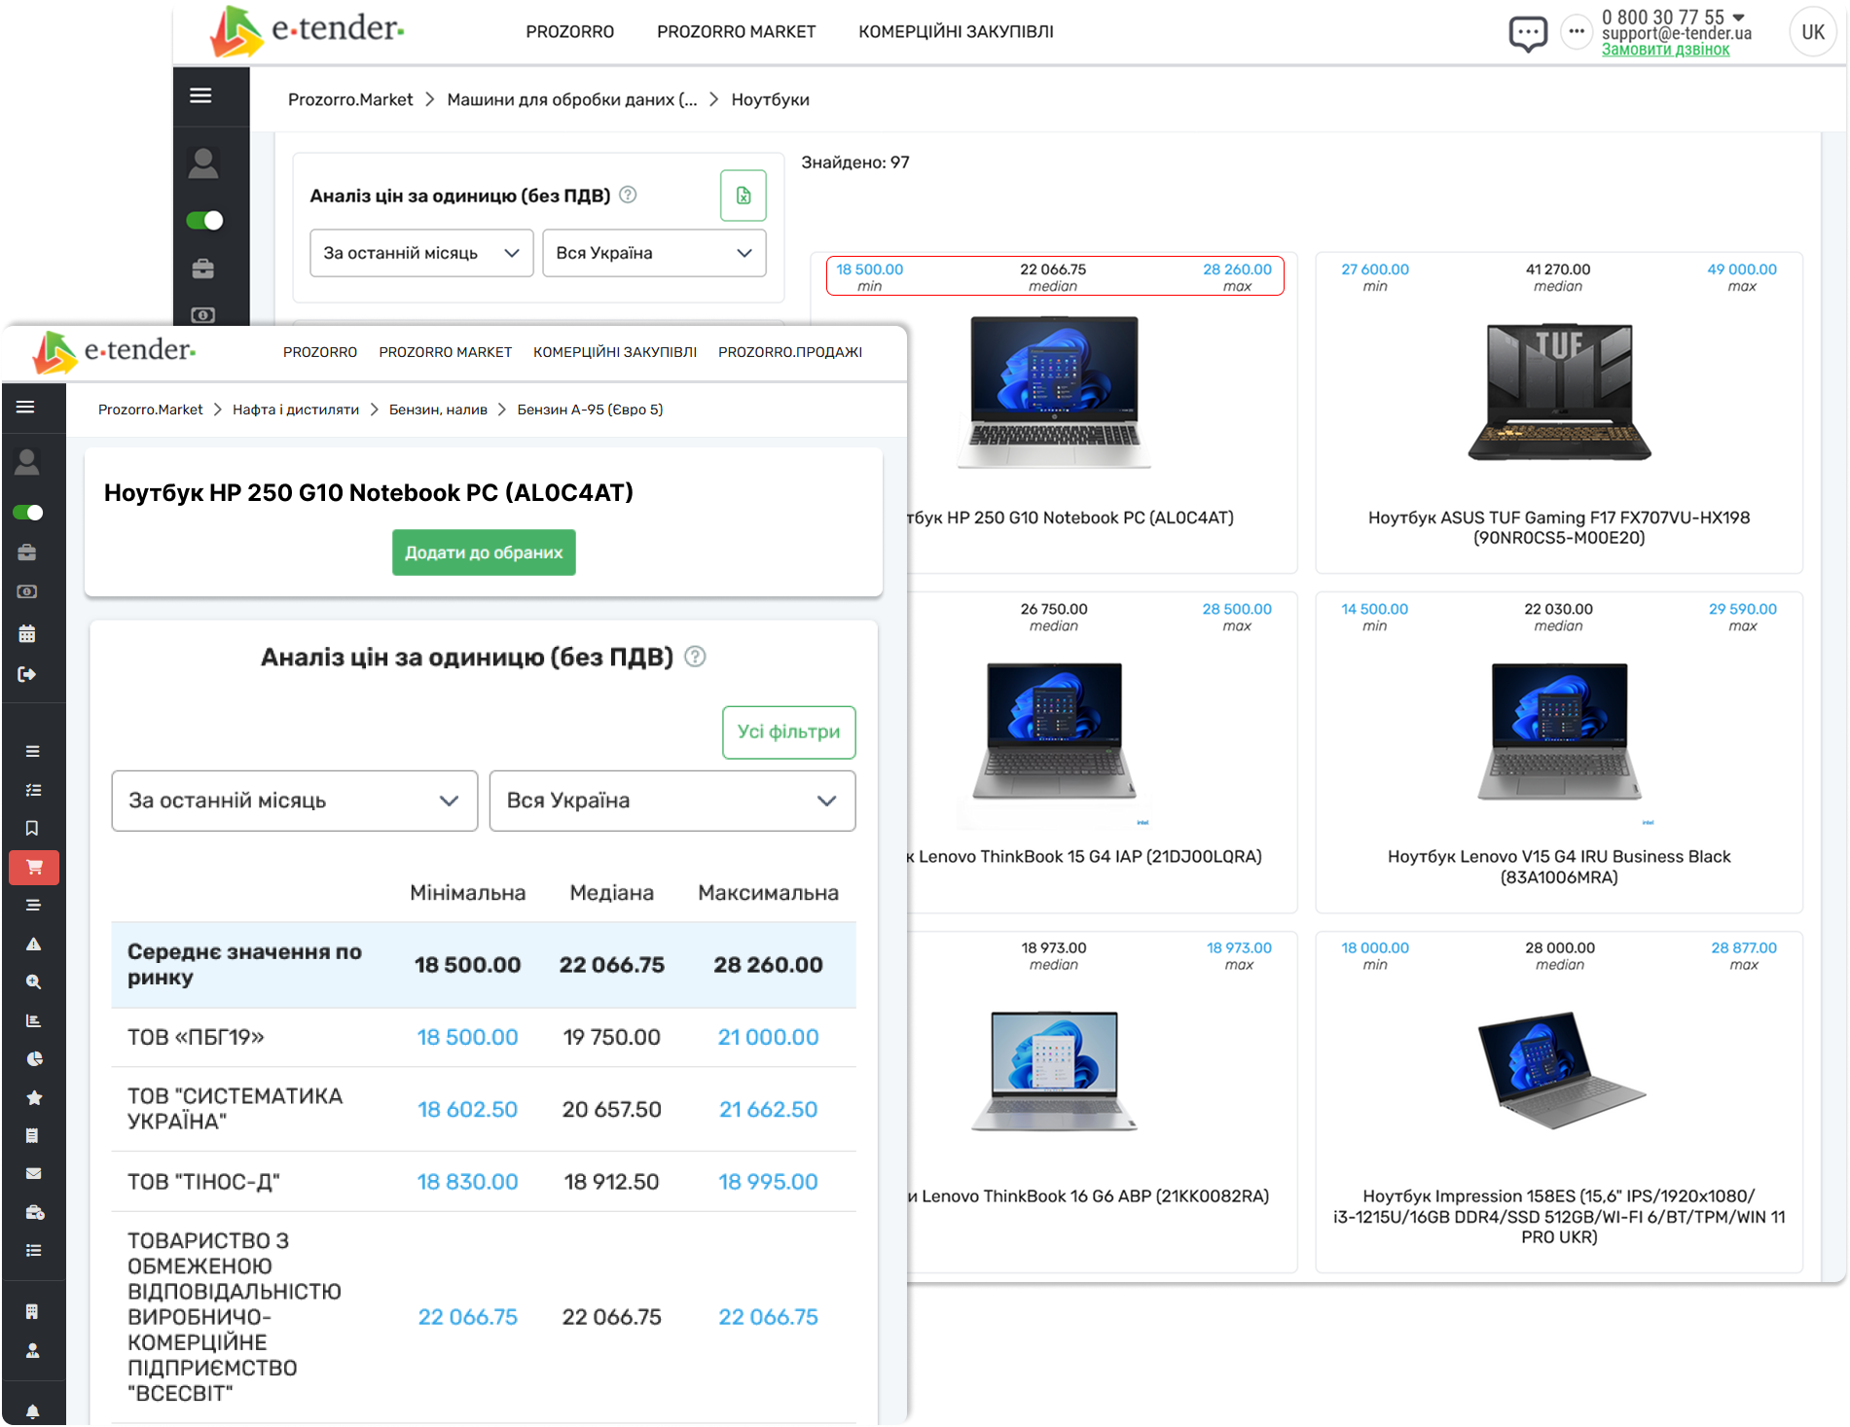Open the region dropdown below Усі фільтри
The width and height of the screenshot is (1850, 1427).
pos(671,801)
